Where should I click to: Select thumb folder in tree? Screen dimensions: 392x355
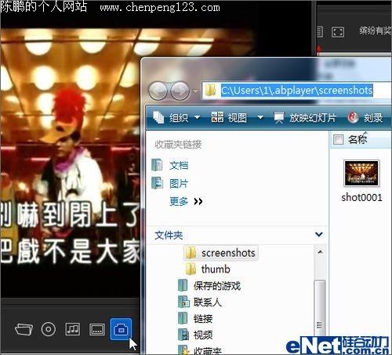[x=208, y=269]
